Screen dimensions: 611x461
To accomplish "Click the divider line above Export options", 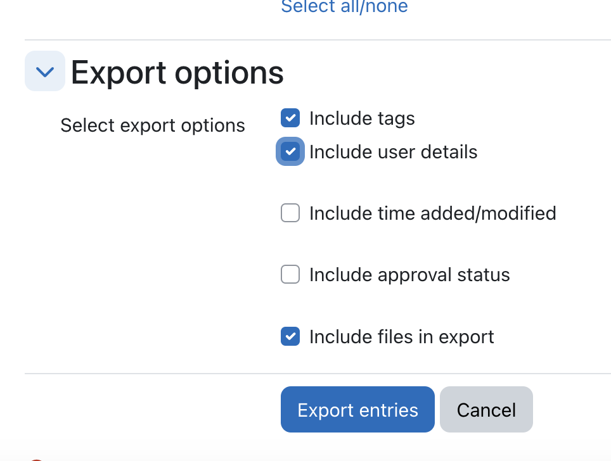I will pos(318,40).
